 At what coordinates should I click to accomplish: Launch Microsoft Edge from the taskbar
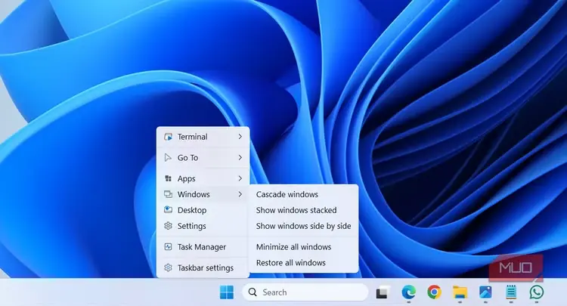pos(408,292)
